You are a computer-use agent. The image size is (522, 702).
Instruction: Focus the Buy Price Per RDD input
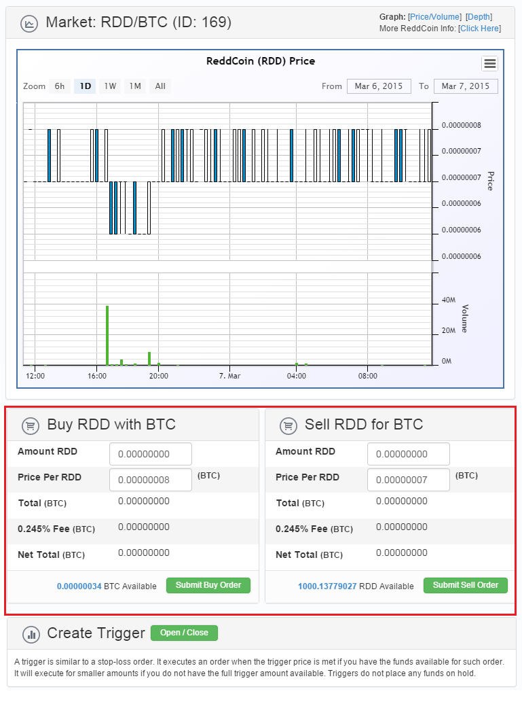(x=151, y=480)
